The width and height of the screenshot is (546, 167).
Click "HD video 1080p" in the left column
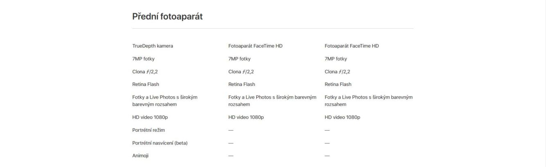(x=150, y=117)
